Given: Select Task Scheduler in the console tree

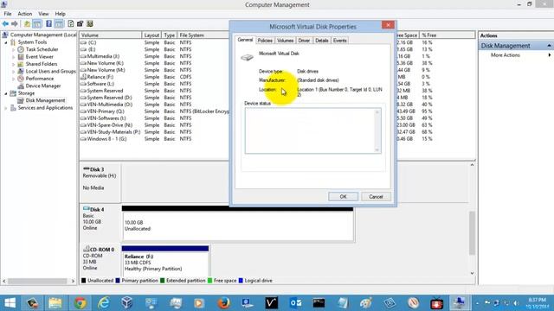Looking at the screenshot, I should 42,49.
